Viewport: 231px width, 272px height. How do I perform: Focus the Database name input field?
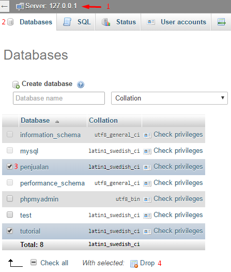59,98
